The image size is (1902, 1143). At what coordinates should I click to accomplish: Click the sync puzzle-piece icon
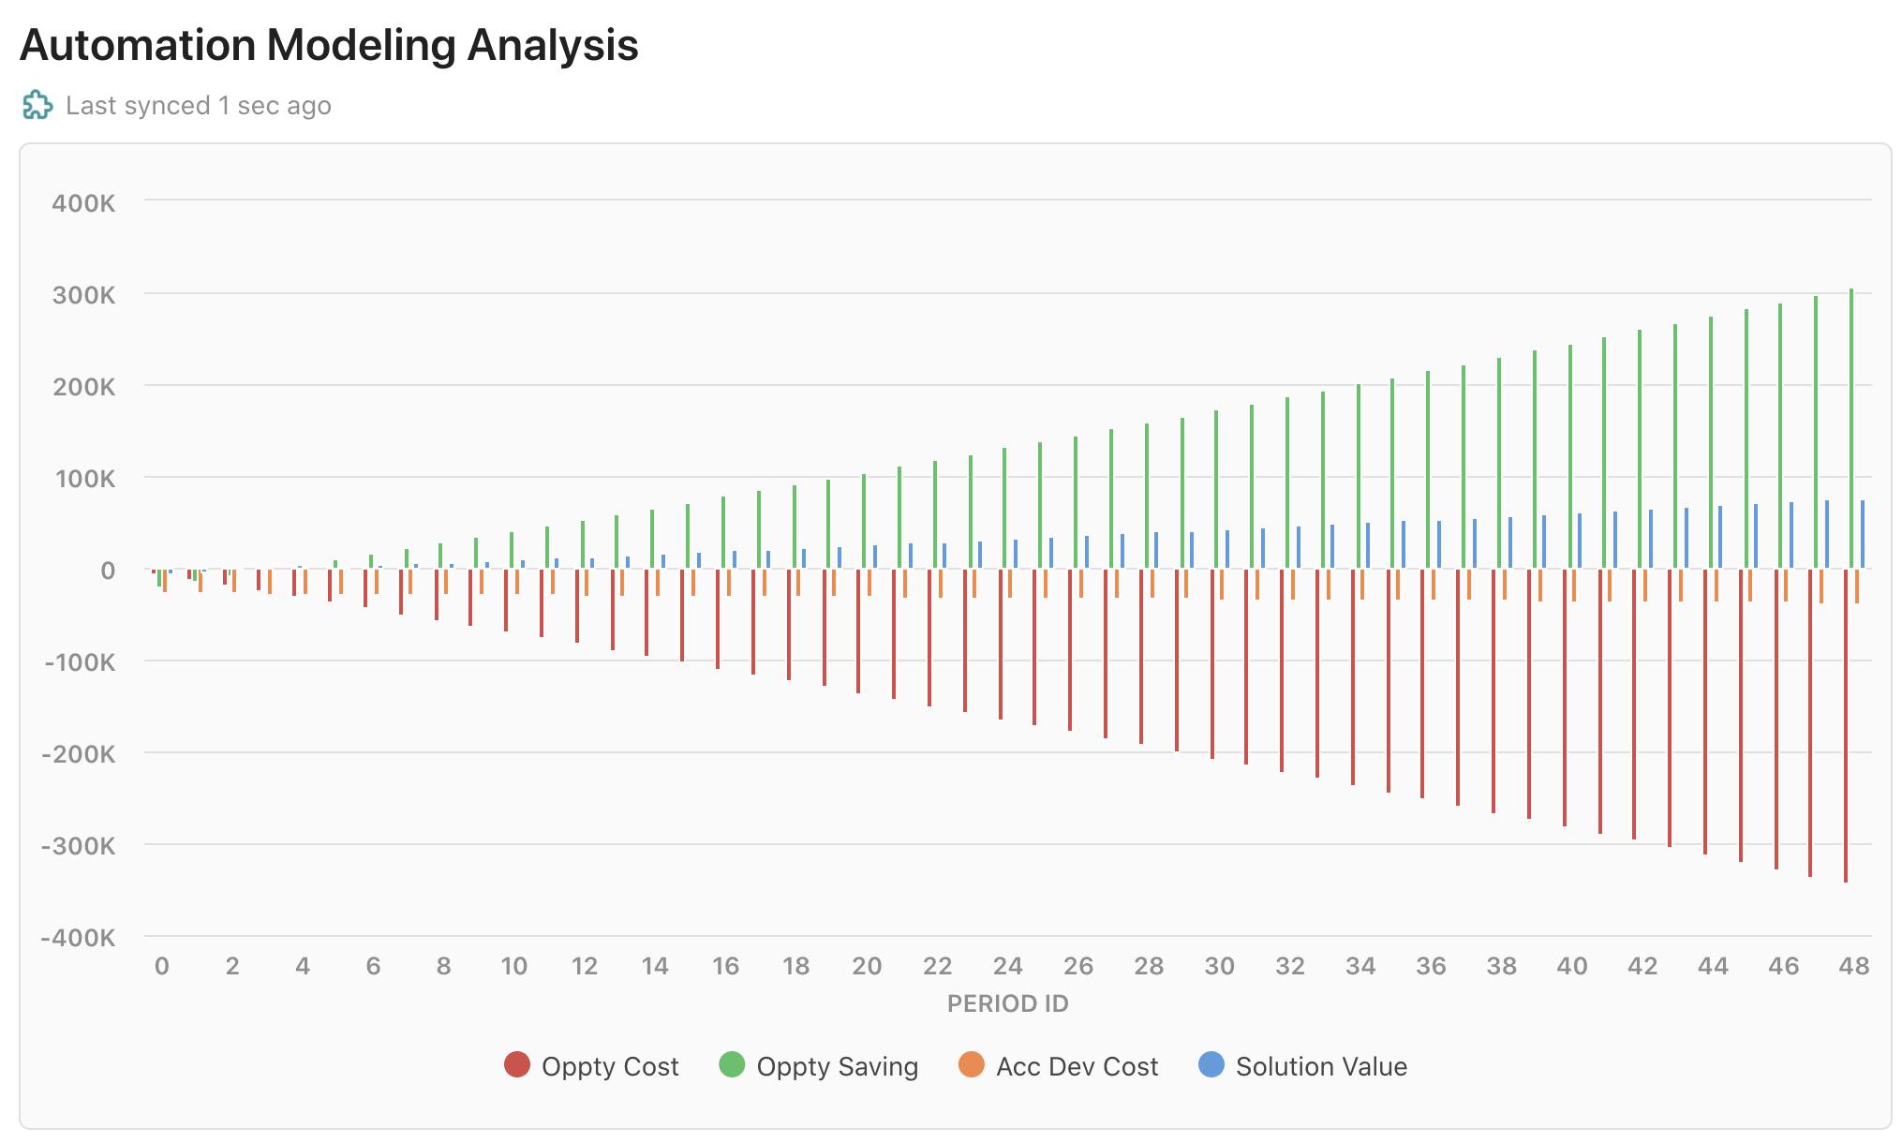point(37,105)
